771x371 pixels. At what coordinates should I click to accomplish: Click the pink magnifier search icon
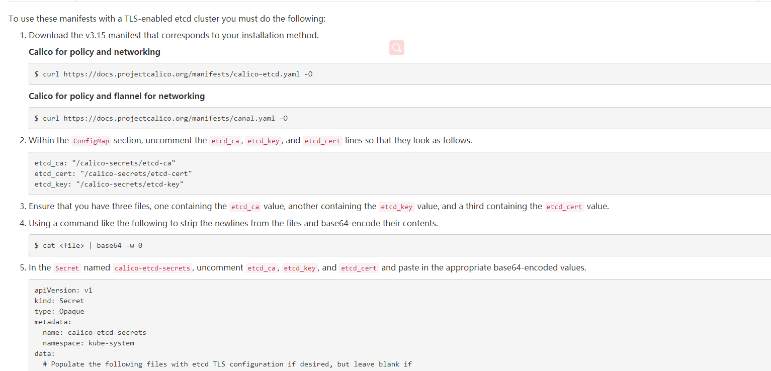click(396, 48)
